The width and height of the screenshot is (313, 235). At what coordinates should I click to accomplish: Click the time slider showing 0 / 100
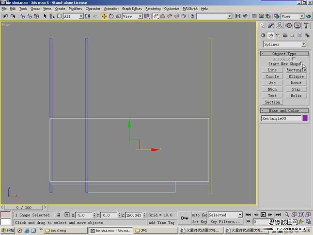24,207
